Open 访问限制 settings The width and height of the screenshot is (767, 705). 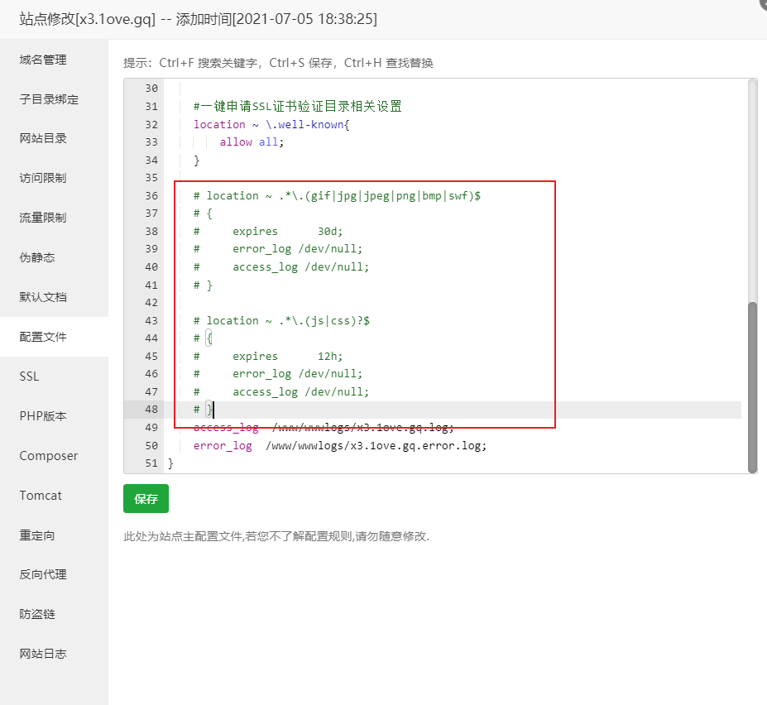pos(43,178)
